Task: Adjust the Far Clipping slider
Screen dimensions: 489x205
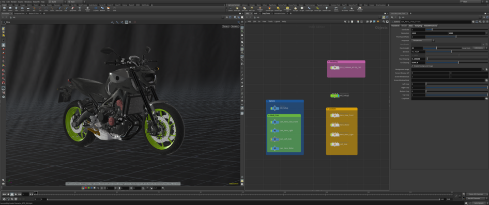Action: coord(457,62)
